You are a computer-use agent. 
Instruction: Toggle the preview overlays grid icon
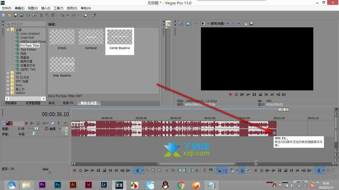233,24
